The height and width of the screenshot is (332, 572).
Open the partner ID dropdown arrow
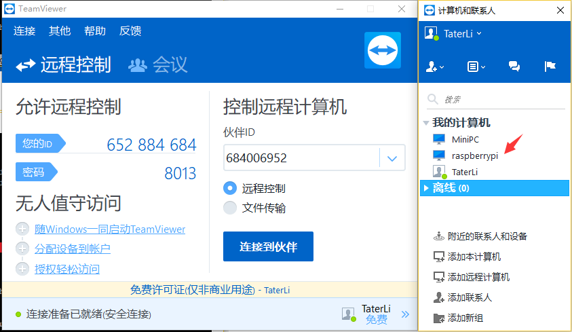[392, 158]
